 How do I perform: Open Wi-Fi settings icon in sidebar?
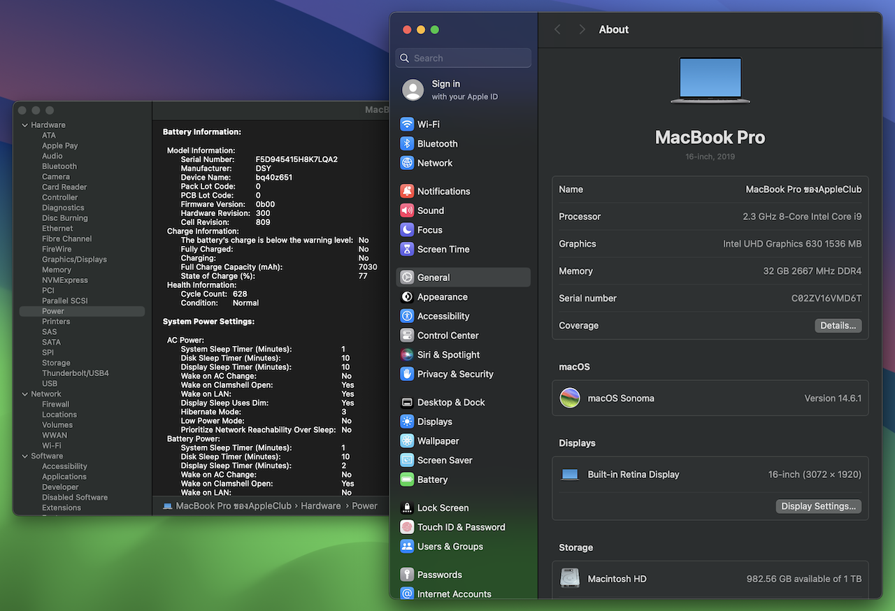coord(407,124)
